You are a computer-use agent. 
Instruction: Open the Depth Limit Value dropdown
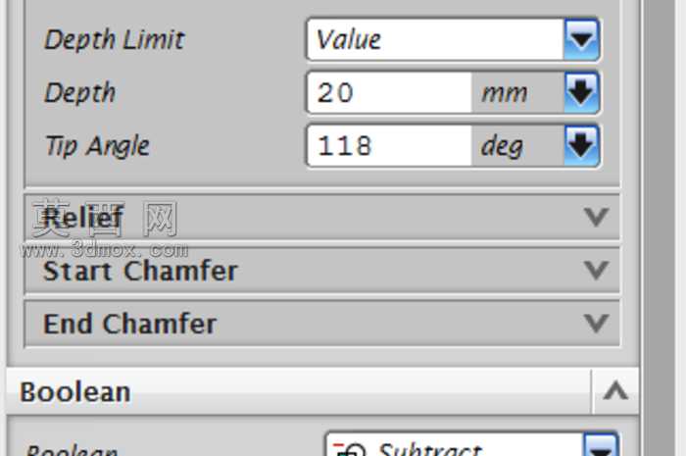[581, 39]
